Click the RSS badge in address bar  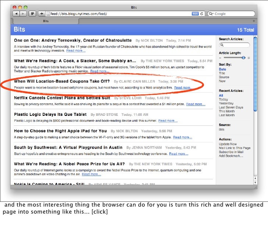(195, 14)
